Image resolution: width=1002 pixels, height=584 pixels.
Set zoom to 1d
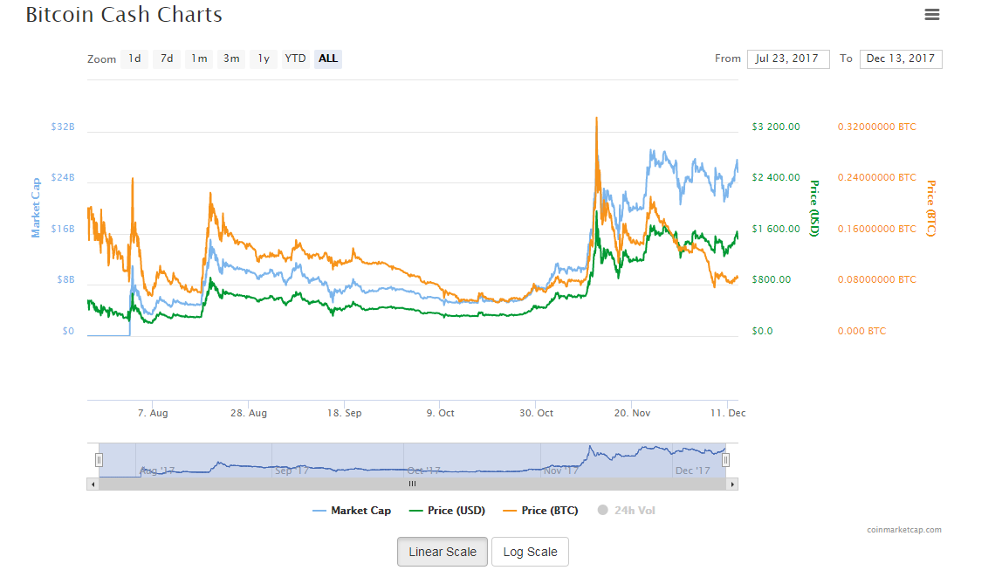pos(134,58)
